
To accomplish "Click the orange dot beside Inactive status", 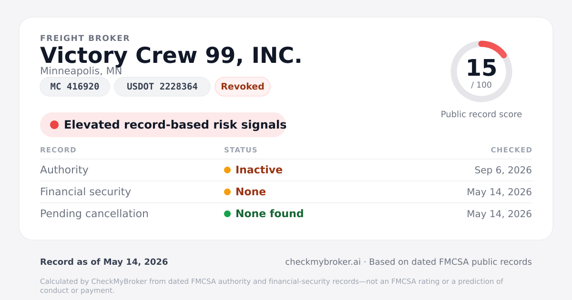I will (x=227, y=170).
